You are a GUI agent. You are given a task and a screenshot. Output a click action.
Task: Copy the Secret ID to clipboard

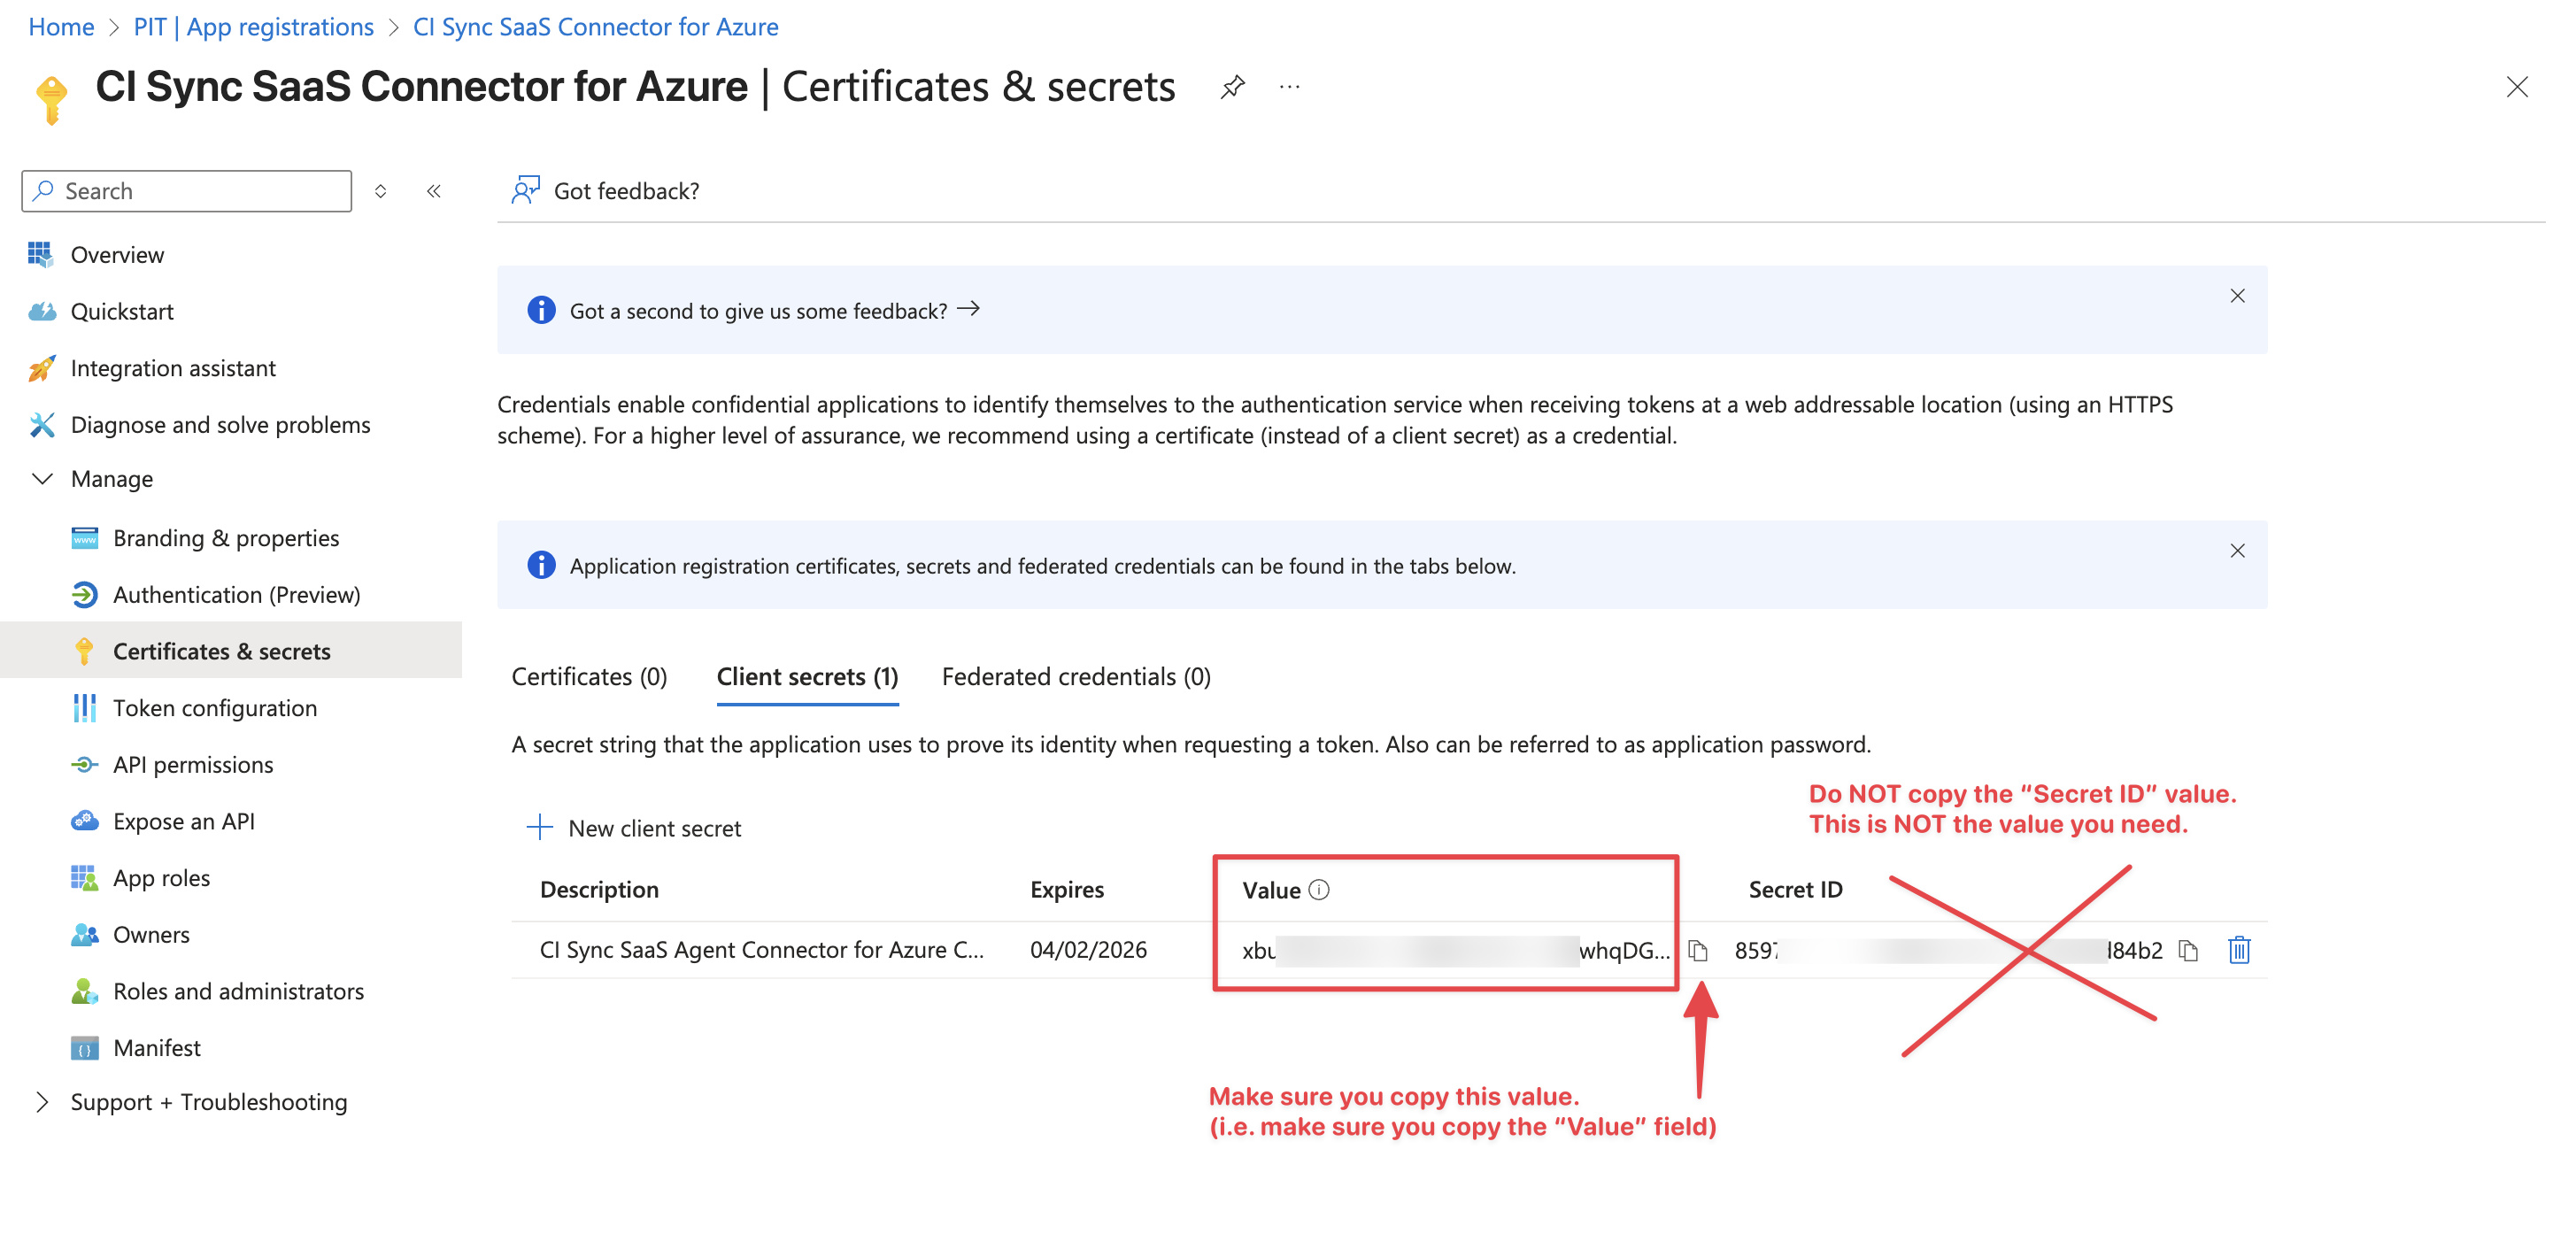coord(2188,950)
